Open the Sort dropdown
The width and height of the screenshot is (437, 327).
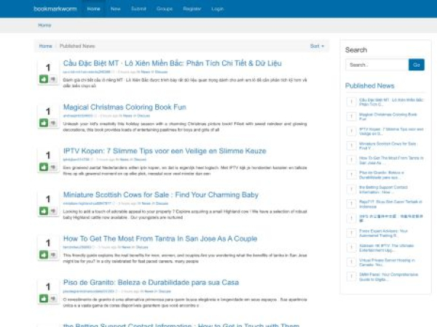(317, 47)
